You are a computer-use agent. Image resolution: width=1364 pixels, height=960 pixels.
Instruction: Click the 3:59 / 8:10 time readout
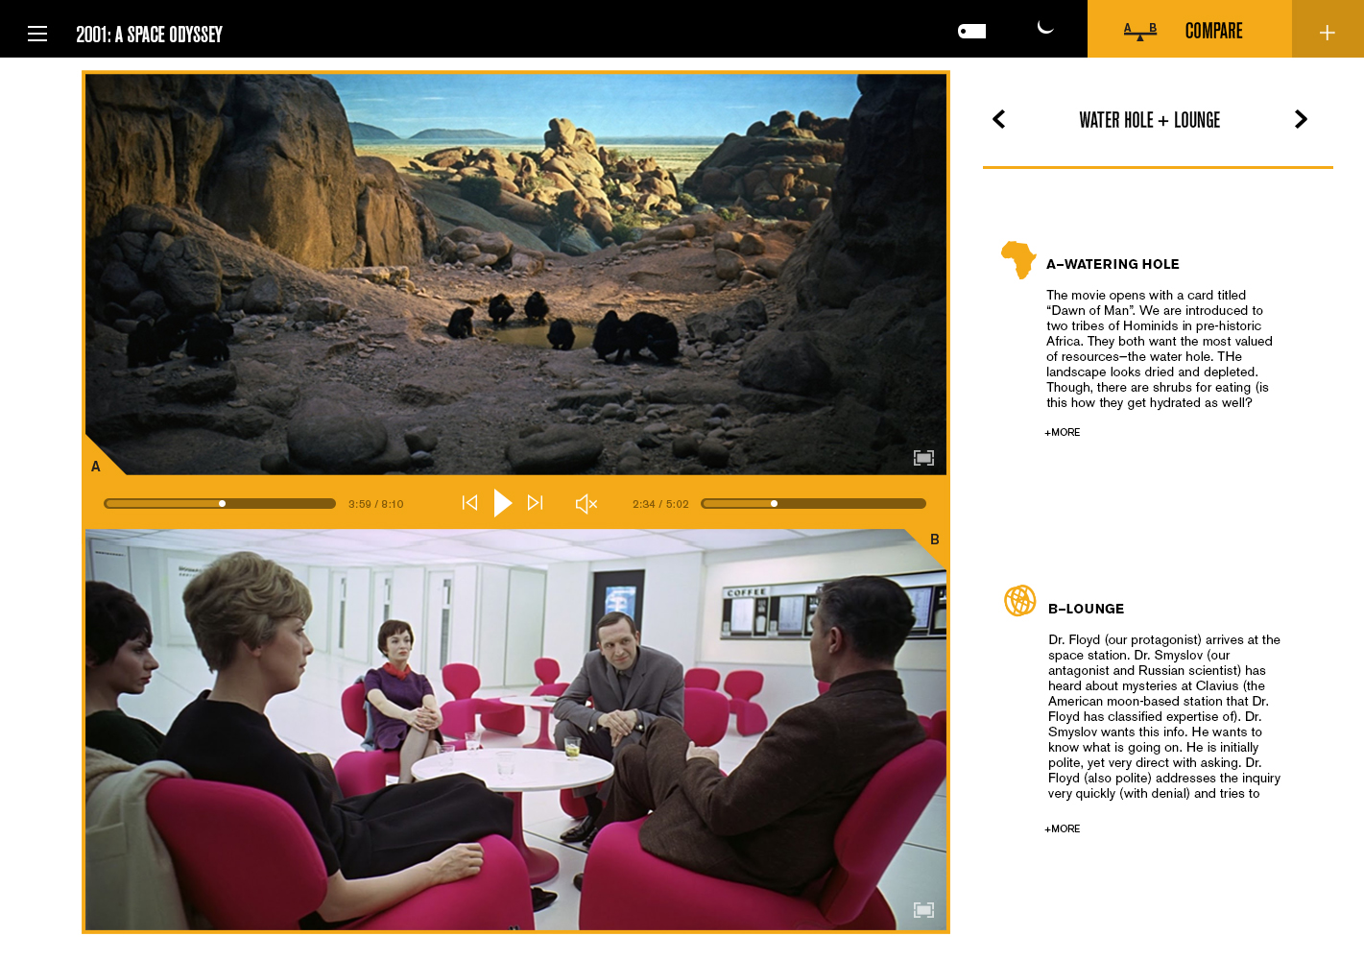click(376, 504)
